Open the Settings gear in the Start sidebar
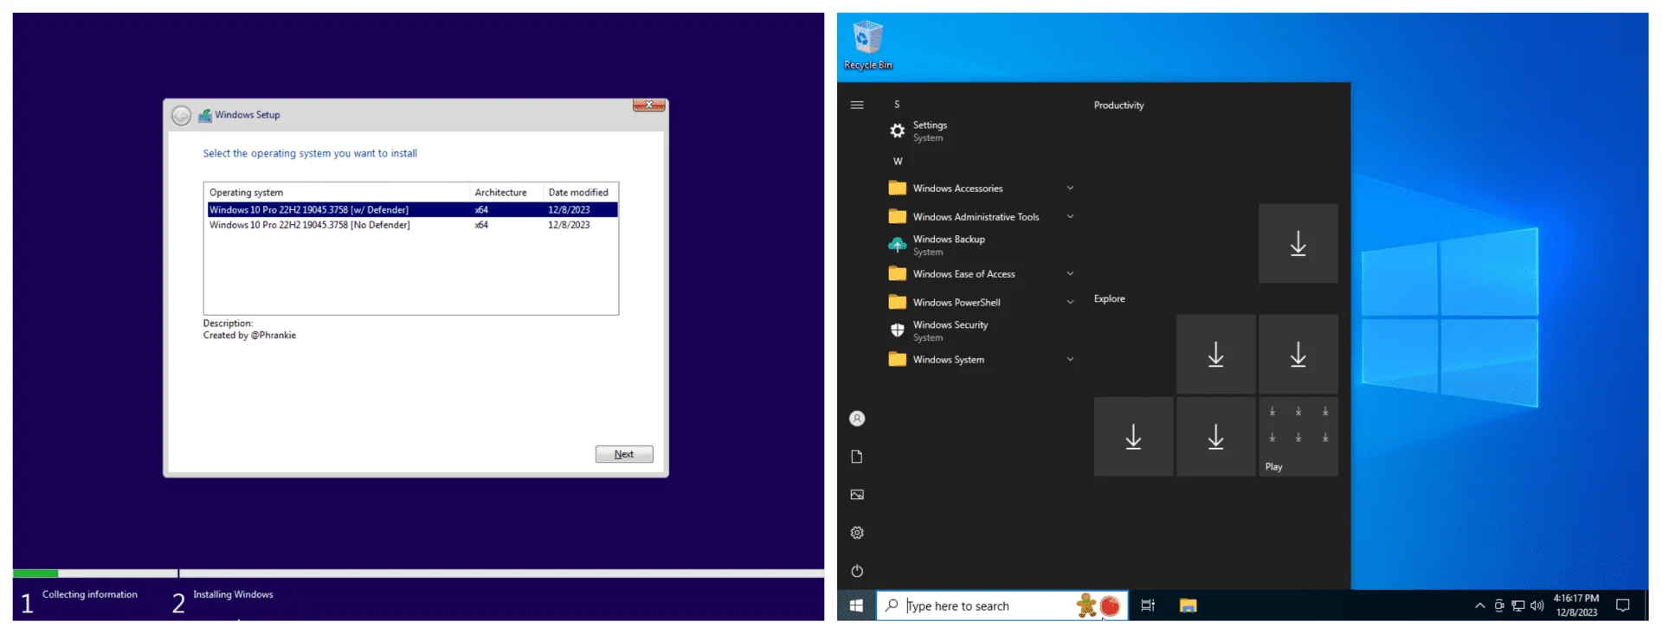This screenshot has width=1662, height=634. (x=857, y=533)
